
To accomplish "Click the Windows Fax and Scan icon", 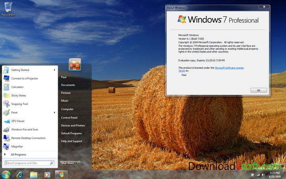I will click(6, 130).
